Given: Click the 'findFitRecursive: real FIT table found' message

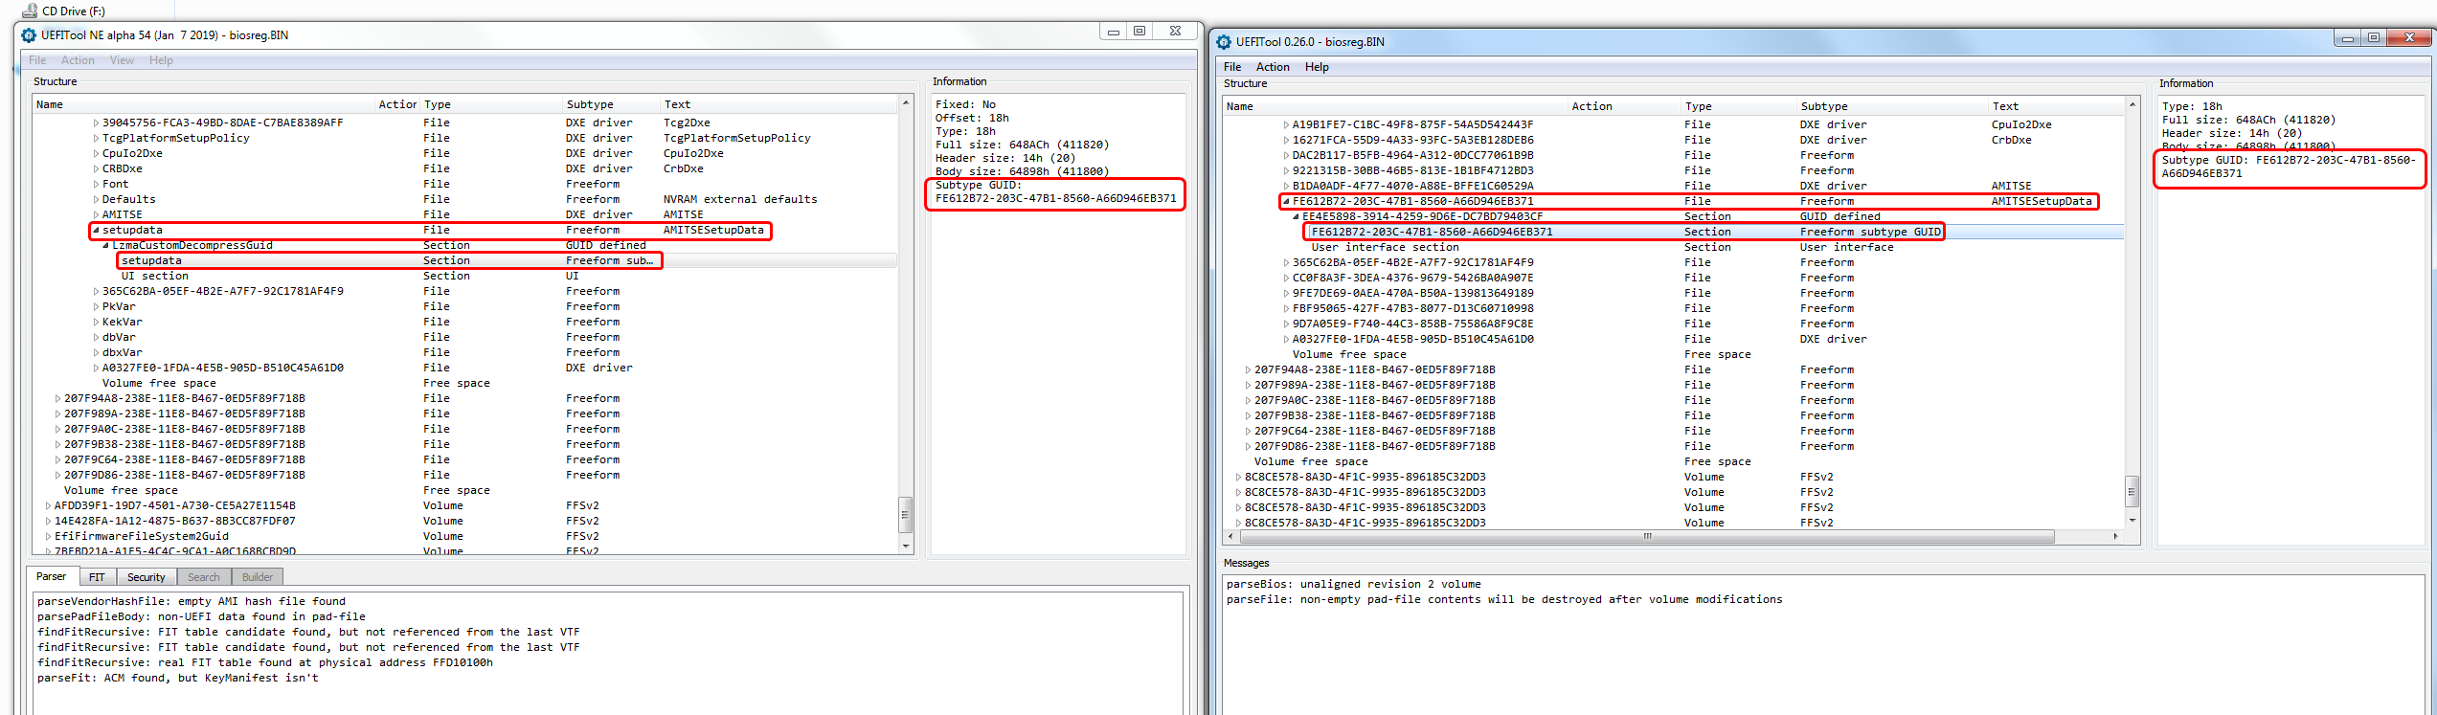Looking at the screenshot, I should (x=265, y=662).
